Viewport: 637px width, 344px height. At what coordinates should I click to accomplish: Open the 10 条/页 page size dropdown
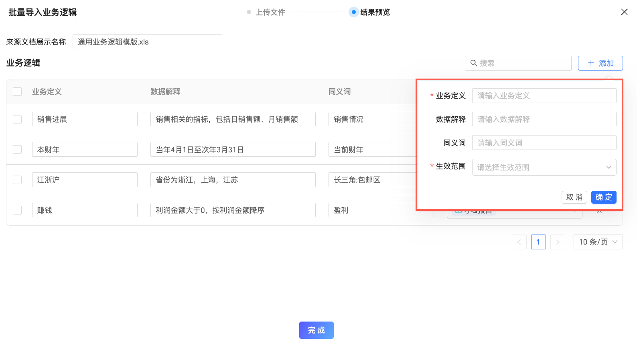(598, 242)
